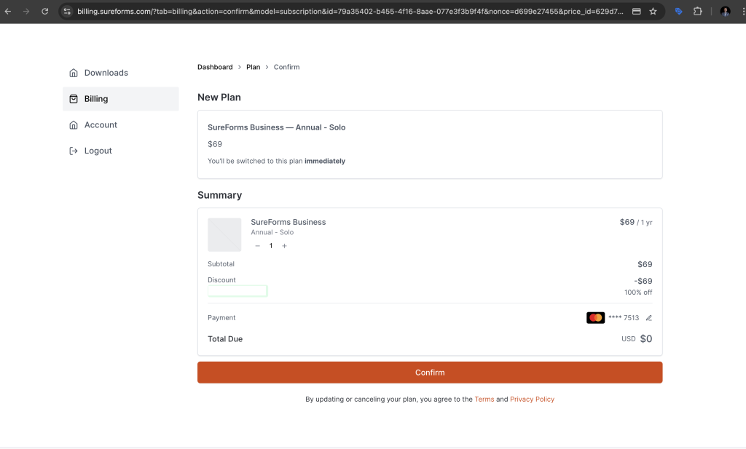Decrease plan quantity with minus control
746x449 pixels.
(257, 245)
